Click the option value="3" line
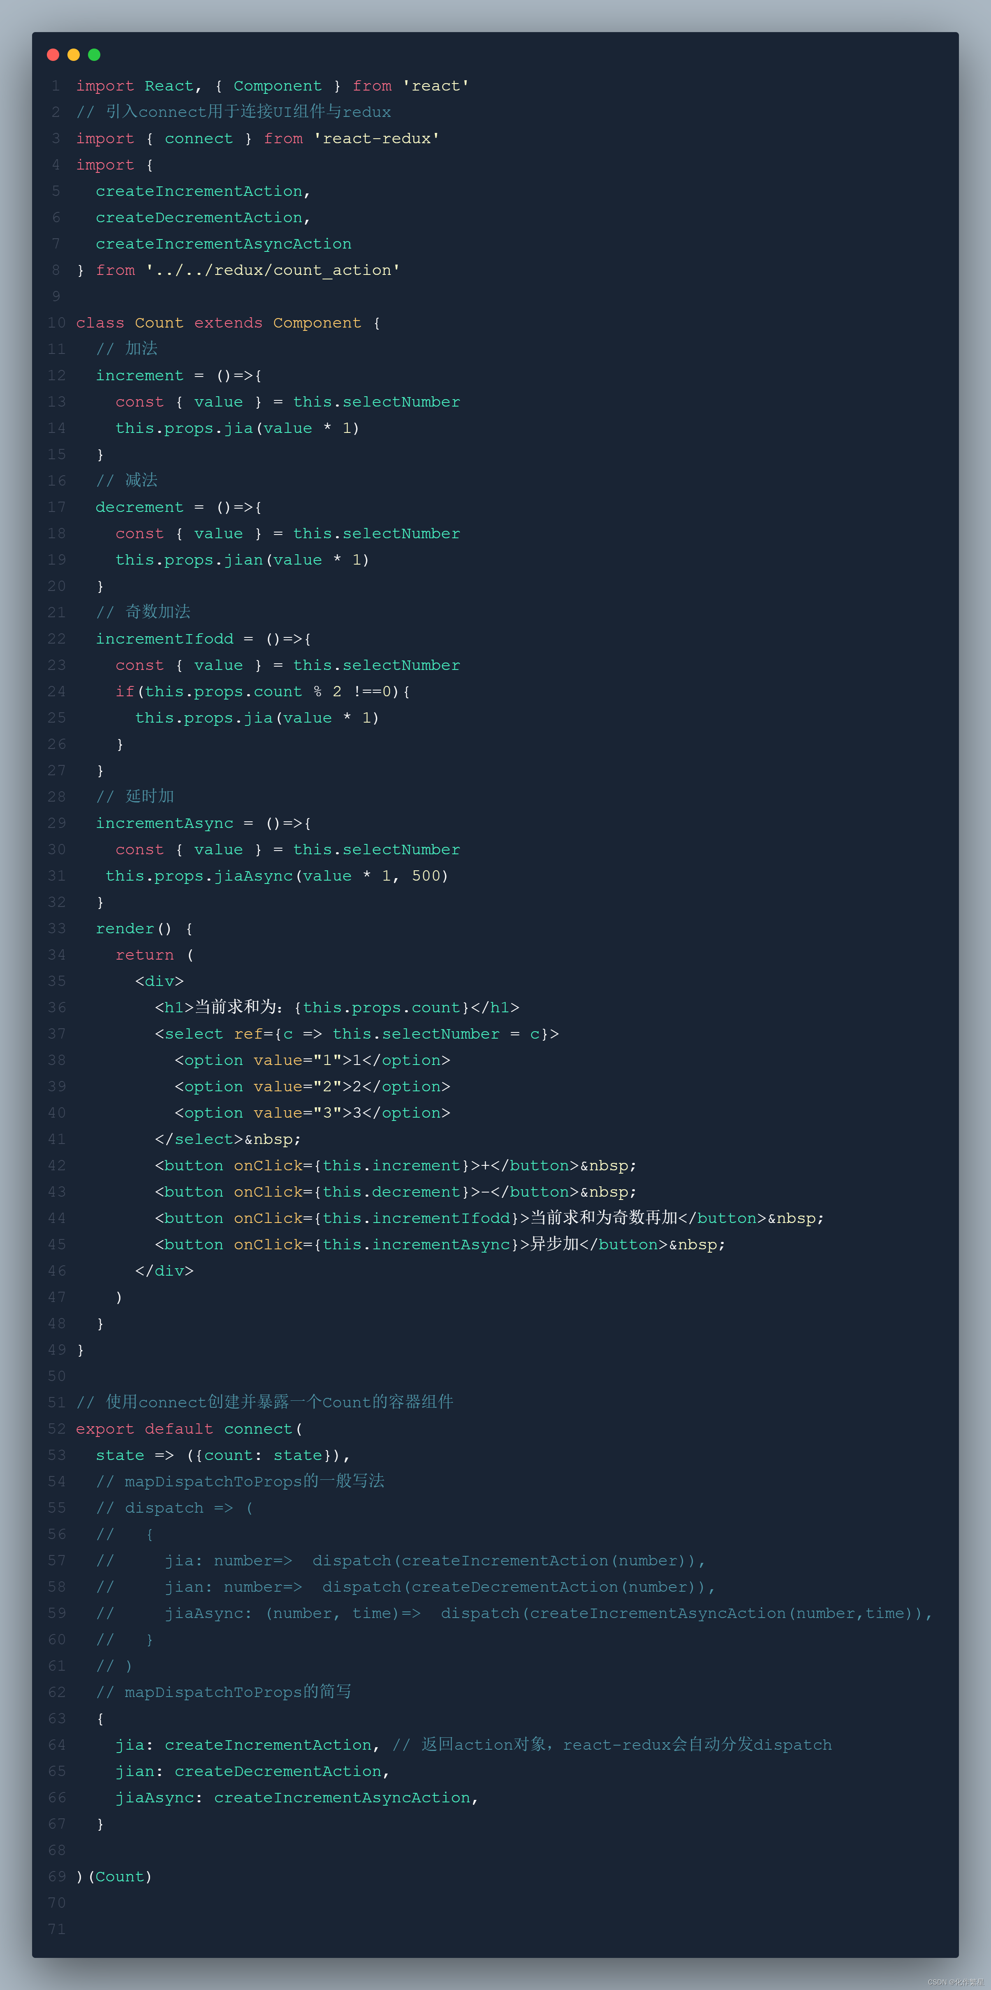Image resolution: width=991 pixels, height=1990 pixels. pyautogui.click(x=312, y=1112)
